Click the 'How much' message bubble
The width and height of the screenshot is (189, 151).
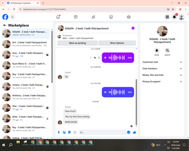[70, 111]
